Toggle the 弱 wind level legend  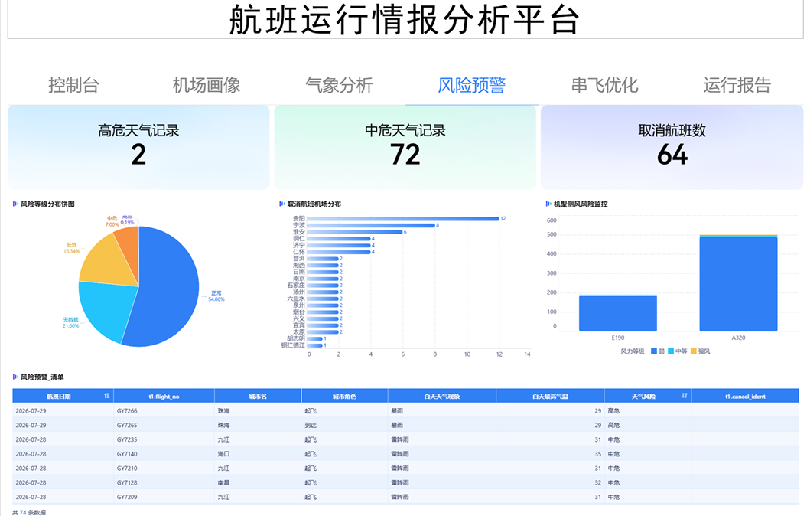click(658, 351)
